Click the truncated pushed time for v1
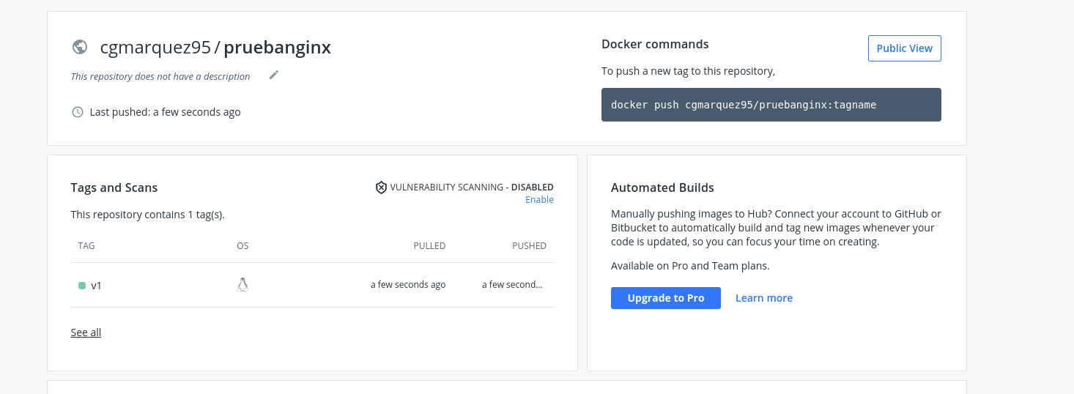Viewport: 1074px width, 394px height. coord(512,285)
